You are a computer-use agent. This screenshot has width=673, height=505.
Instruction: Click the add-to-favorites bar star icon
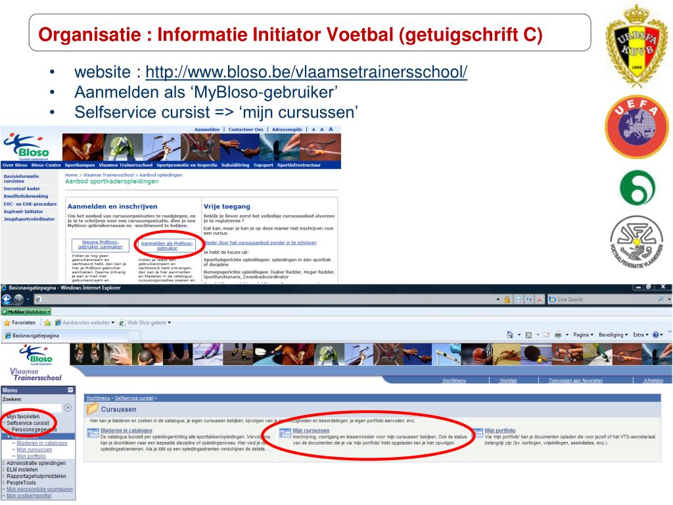click(47, 322)
